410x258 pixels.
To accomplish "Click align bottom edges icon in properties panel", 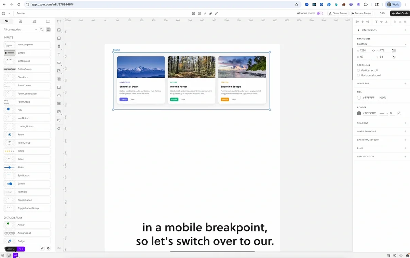I will [386, 22].
